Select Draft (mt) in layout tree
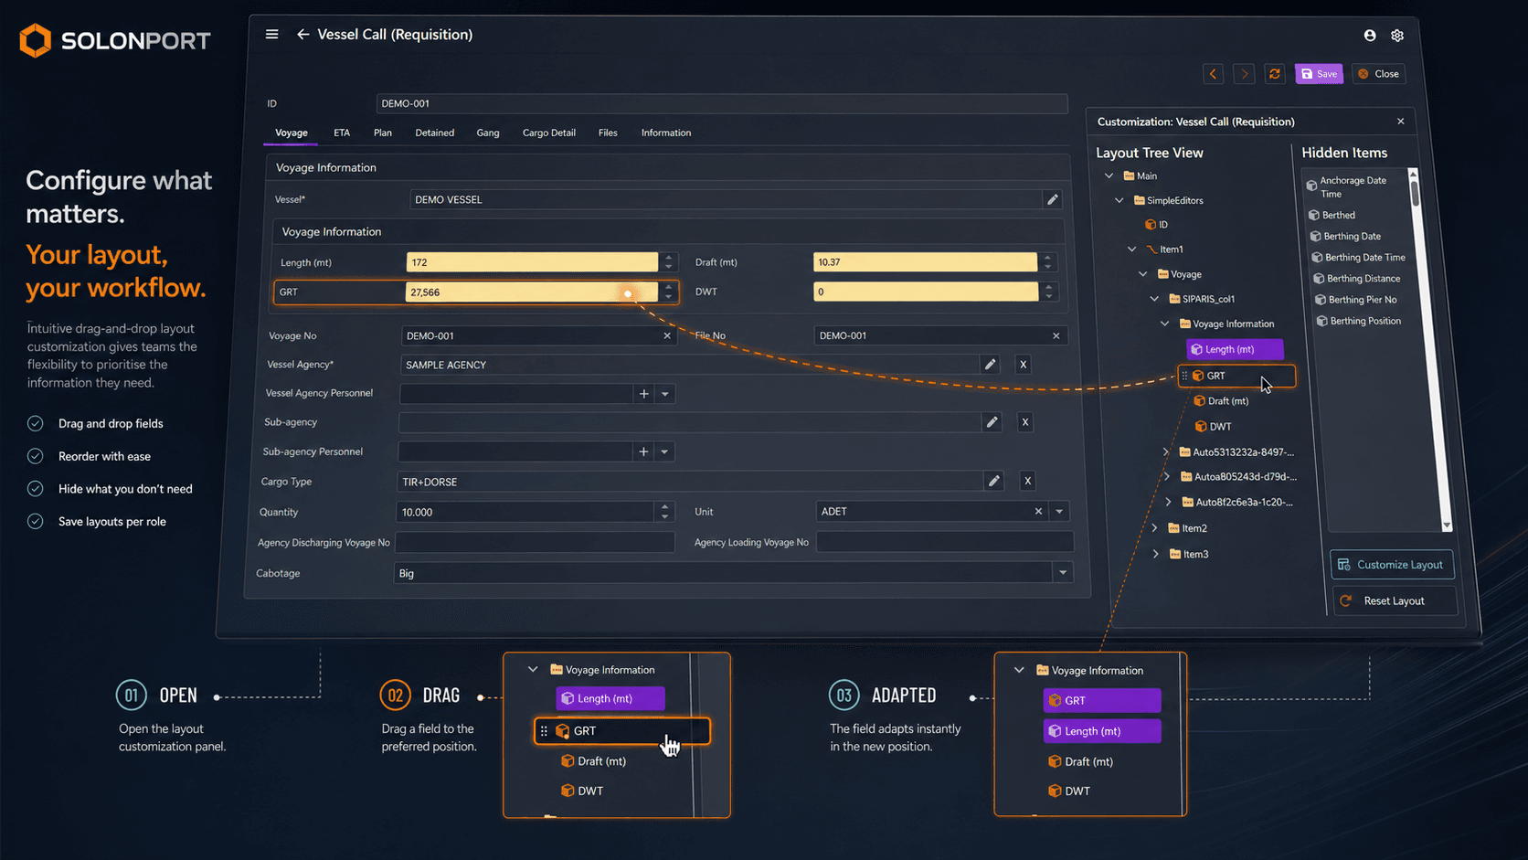The width and height of the screenshot is (1528, 860). tap(1222, 401)
